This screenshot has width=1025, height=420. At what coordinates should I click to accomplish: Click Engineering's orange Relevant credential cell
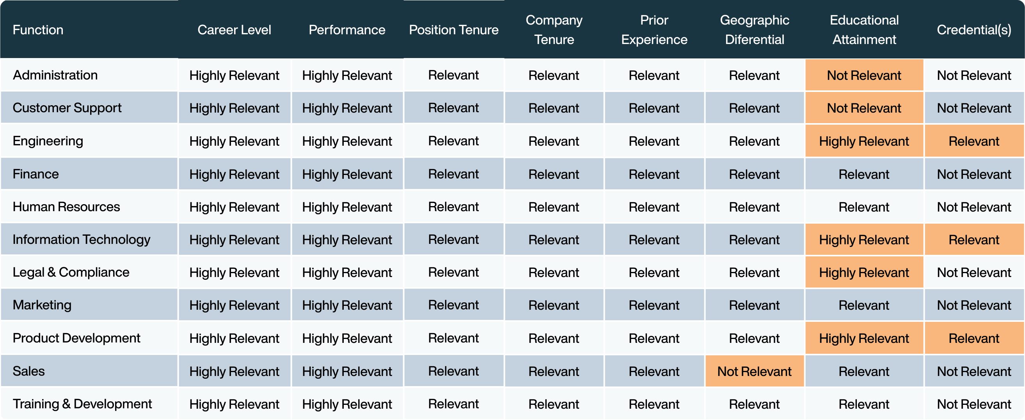point(973,141)
